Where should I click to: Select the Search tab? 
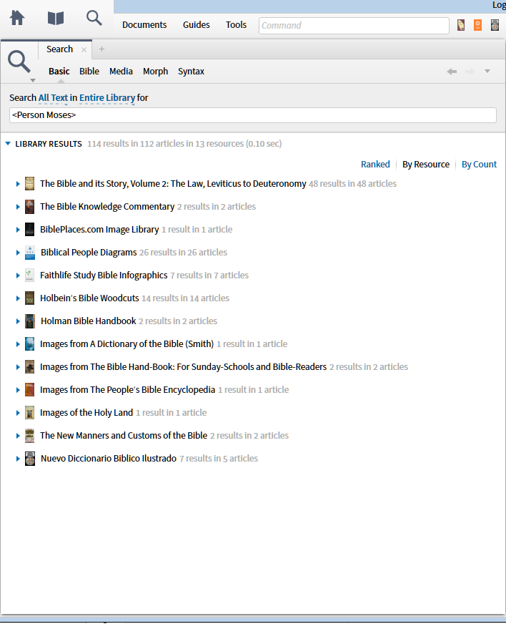tap(59, 49)
